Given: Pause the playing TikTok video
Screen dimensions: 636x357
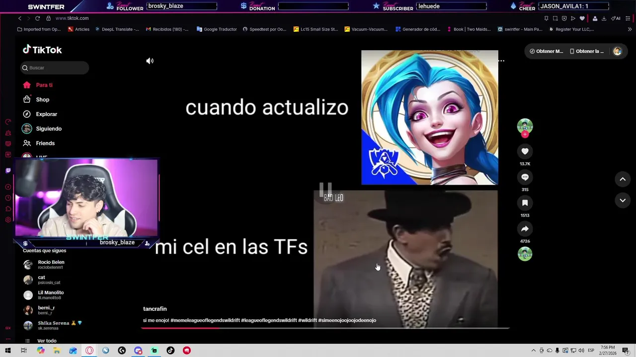Looking at the screenshot, I should (x=325, y=189).
